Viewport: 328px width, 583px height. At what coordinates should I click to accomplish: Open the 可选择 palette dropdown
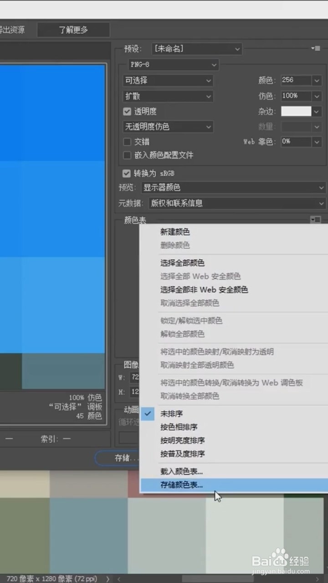tap(168, 81)
